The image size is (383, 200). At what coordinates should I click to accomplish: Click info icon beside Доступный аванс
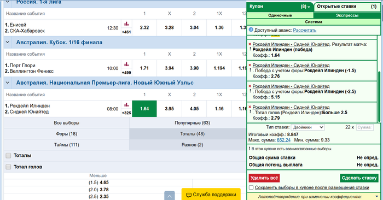click(251, 30)
